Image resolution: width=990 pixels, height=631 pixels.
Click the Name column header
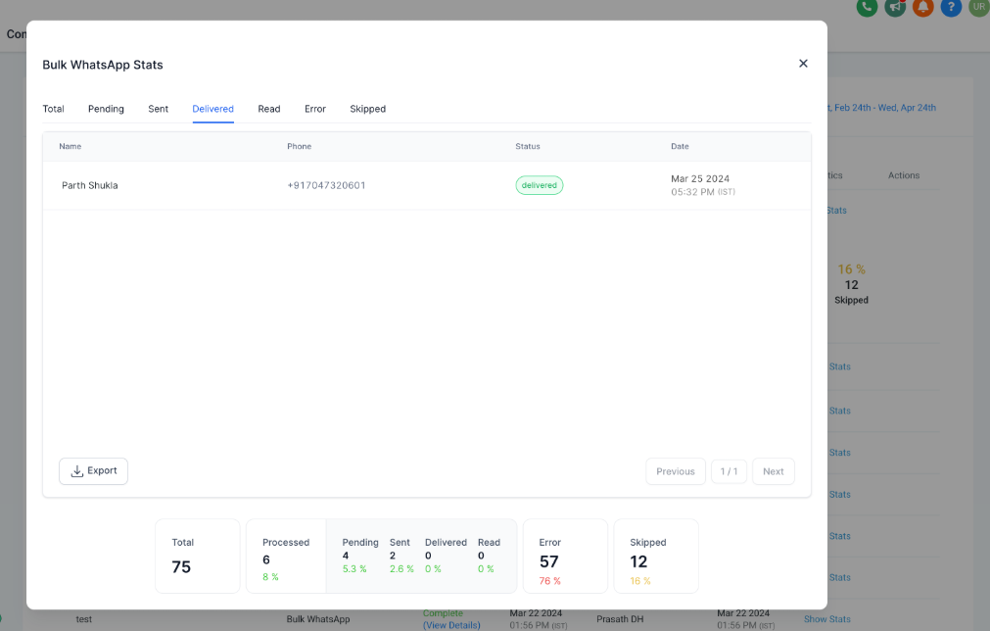coord(71,146)
